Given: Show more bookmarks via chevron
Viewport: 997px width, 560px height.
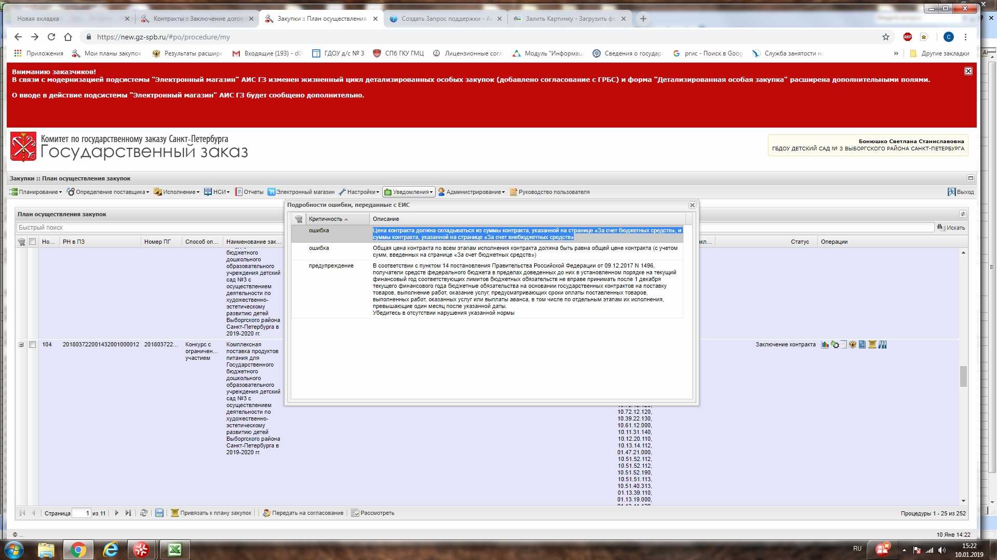Looking at the screenshot, I should tap(896, 53).
